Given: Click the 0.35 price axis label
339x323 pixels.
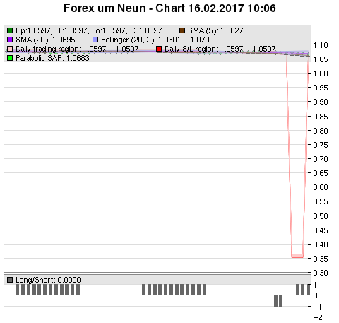Looking at the screenshot, I should point(321,259).
